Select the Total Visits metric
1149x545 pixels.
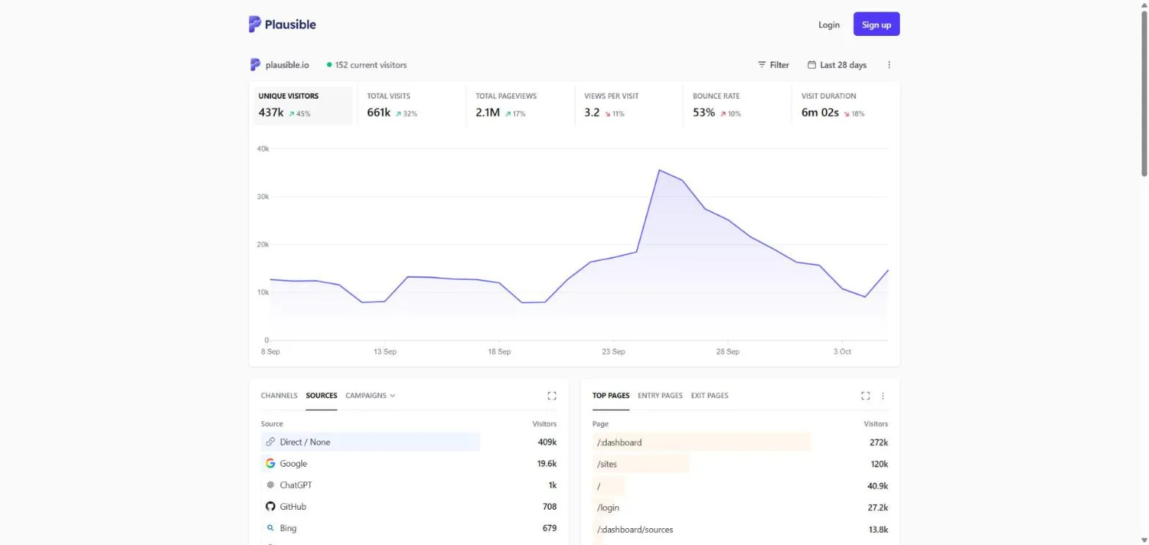[412, 105]
